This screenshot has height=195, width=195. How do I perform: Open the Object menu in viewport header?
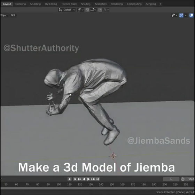(x=4, y=15)
